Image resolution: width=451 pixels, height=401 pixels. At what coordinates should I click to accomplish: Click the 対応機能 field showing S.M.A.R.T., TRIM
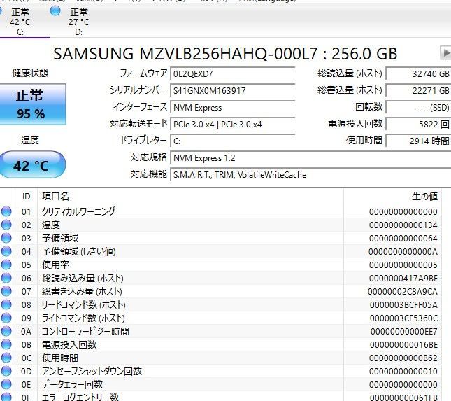308,175
